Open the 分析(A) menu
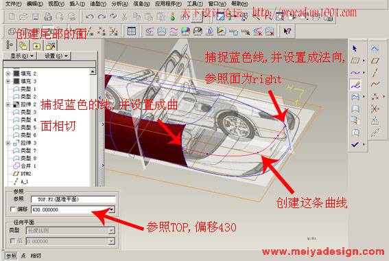 (119, 3)
